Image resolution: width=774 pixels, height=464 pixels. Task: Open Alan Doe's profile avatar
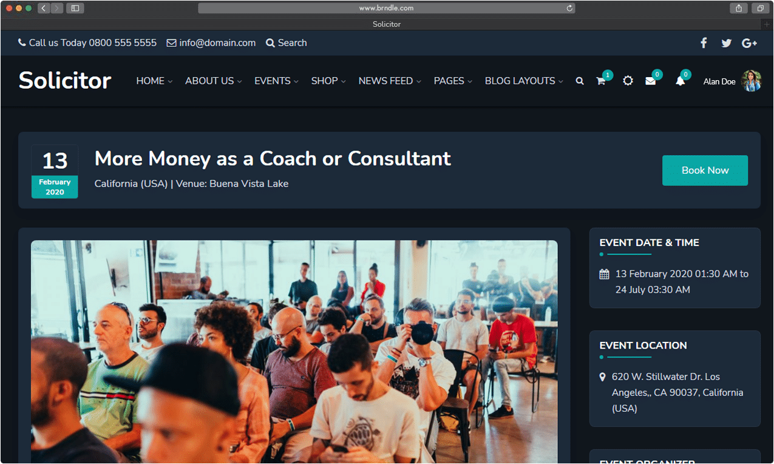click(x=751, y=81)
